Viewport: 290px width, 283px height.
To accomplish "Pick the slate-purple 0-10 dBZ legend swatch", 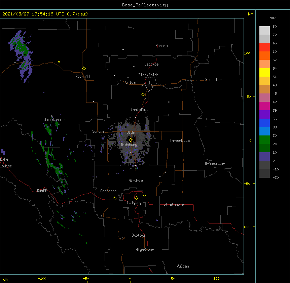I will click(x=264, y=157).
